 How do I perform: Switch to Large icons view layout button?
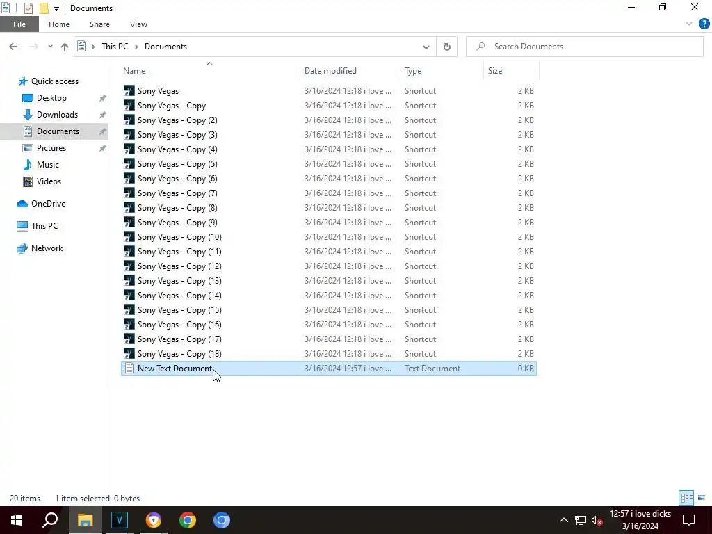point(702,498)
